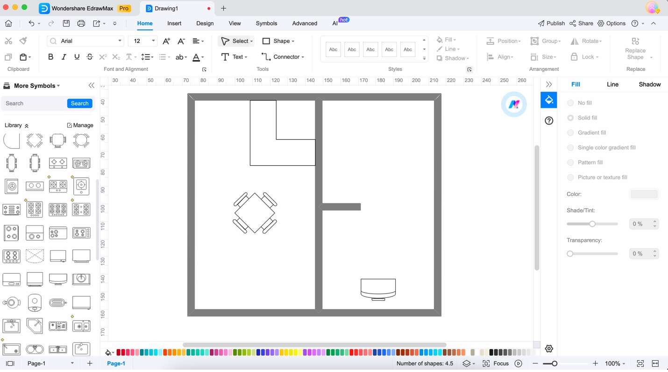
Task: Apply superscript formatting
Action: [103, 57]
